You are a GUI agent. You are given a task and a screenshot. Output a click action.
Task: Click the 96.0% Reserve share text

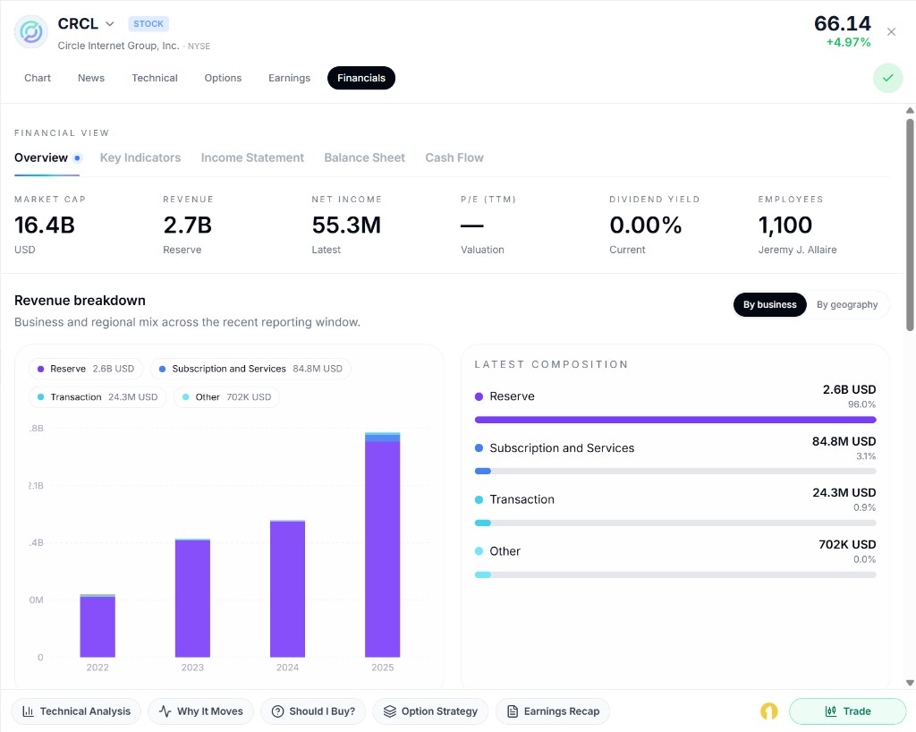click(x=861, y=404)
